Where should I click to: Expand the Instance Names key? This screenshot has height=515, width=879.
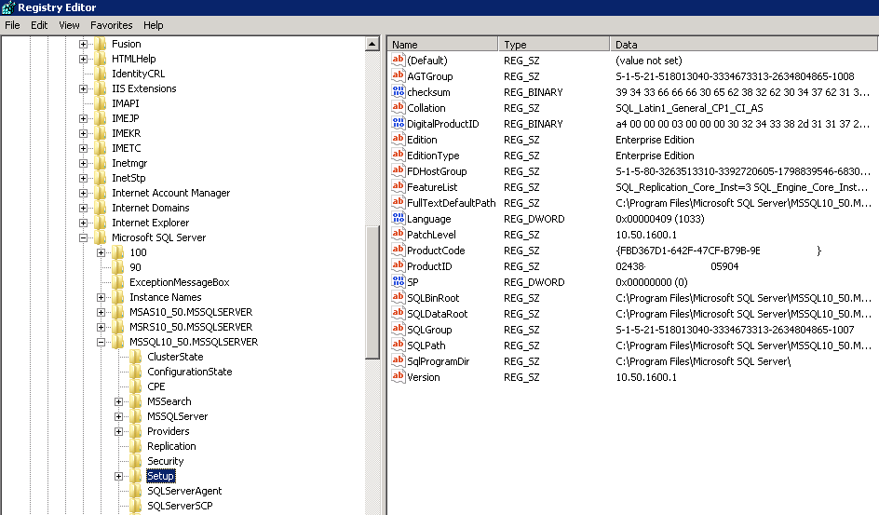click(x=101, y=297)
